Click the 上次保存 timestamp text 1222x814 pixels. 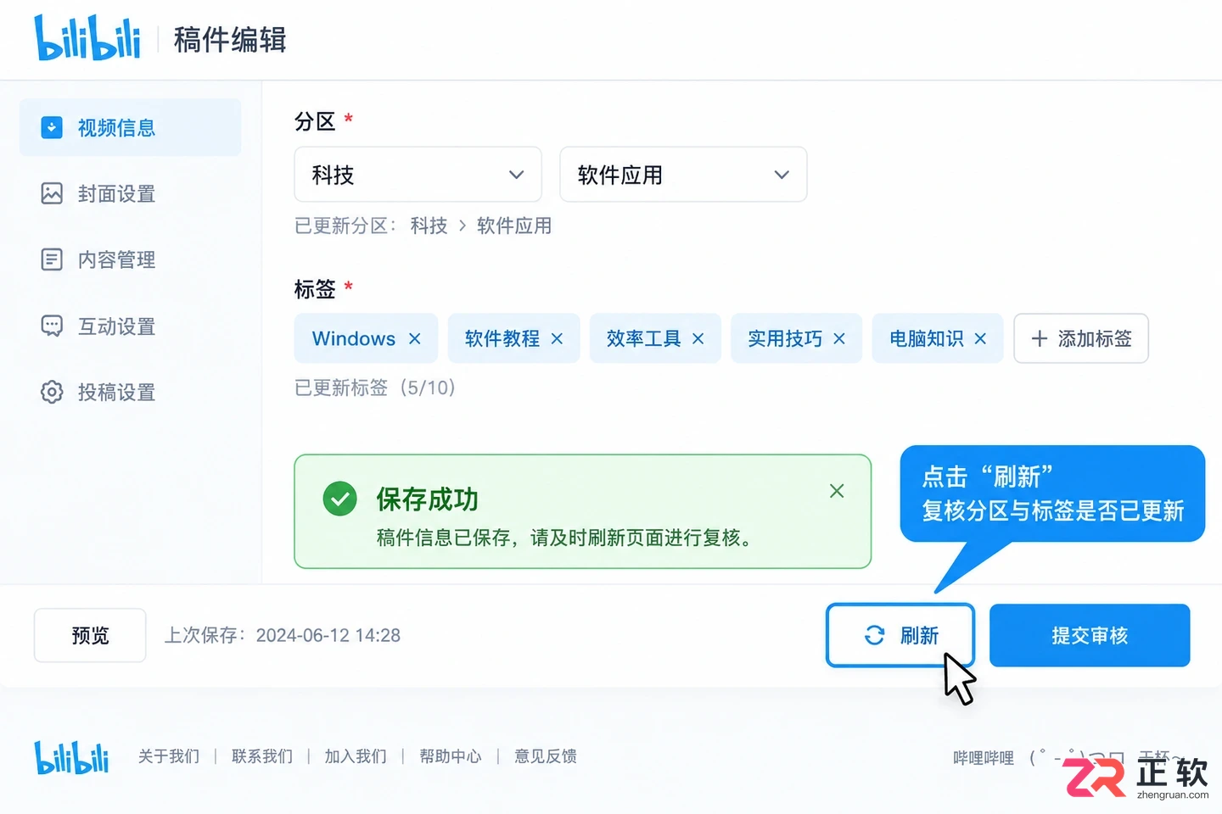[282, 635]
